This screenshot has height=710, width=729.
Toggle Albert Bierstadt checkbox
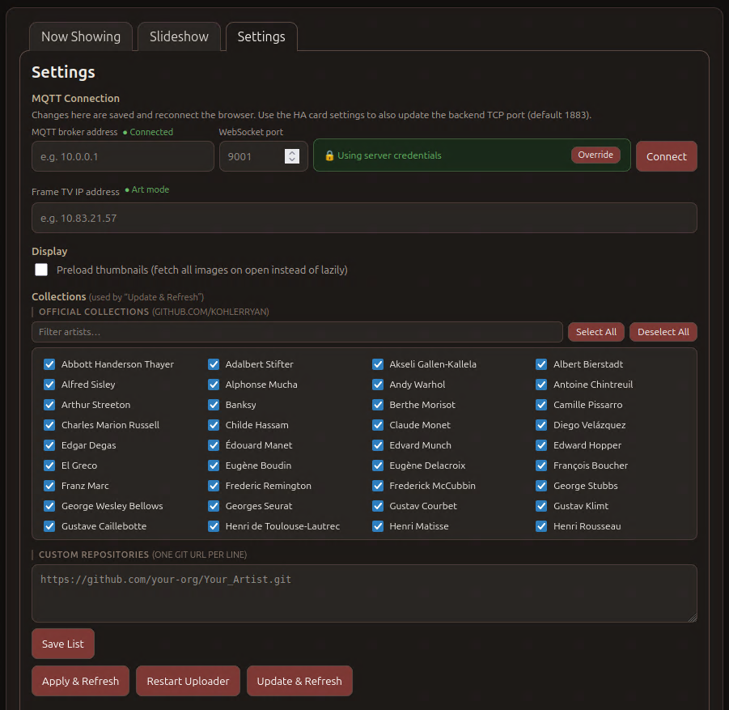pyautogui.click(x=541, y=364)
